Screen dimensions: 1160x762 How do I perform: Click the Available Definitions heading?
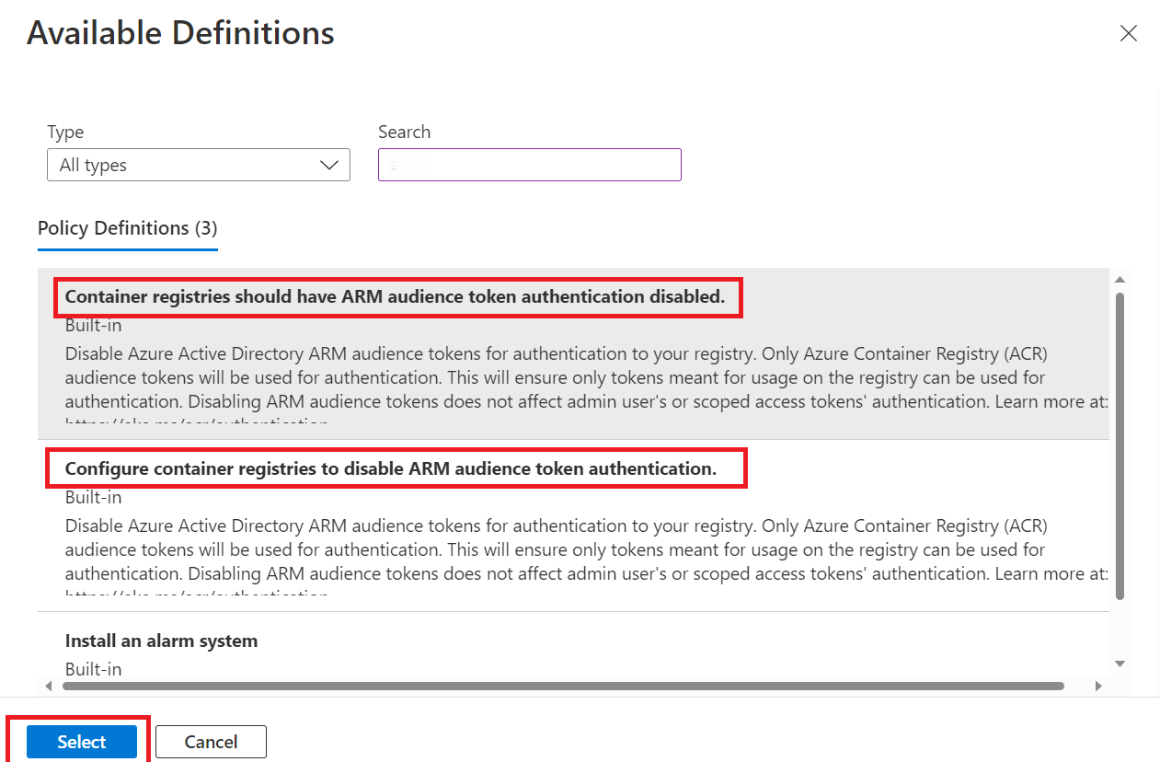click(180, 33)
